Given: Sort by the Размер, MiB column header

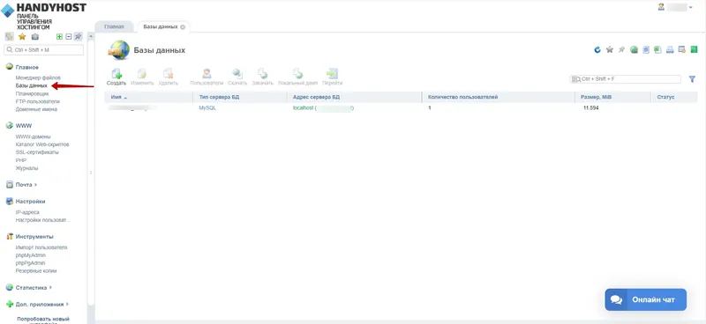Looking at the screenshot, I should pos(612,97).
